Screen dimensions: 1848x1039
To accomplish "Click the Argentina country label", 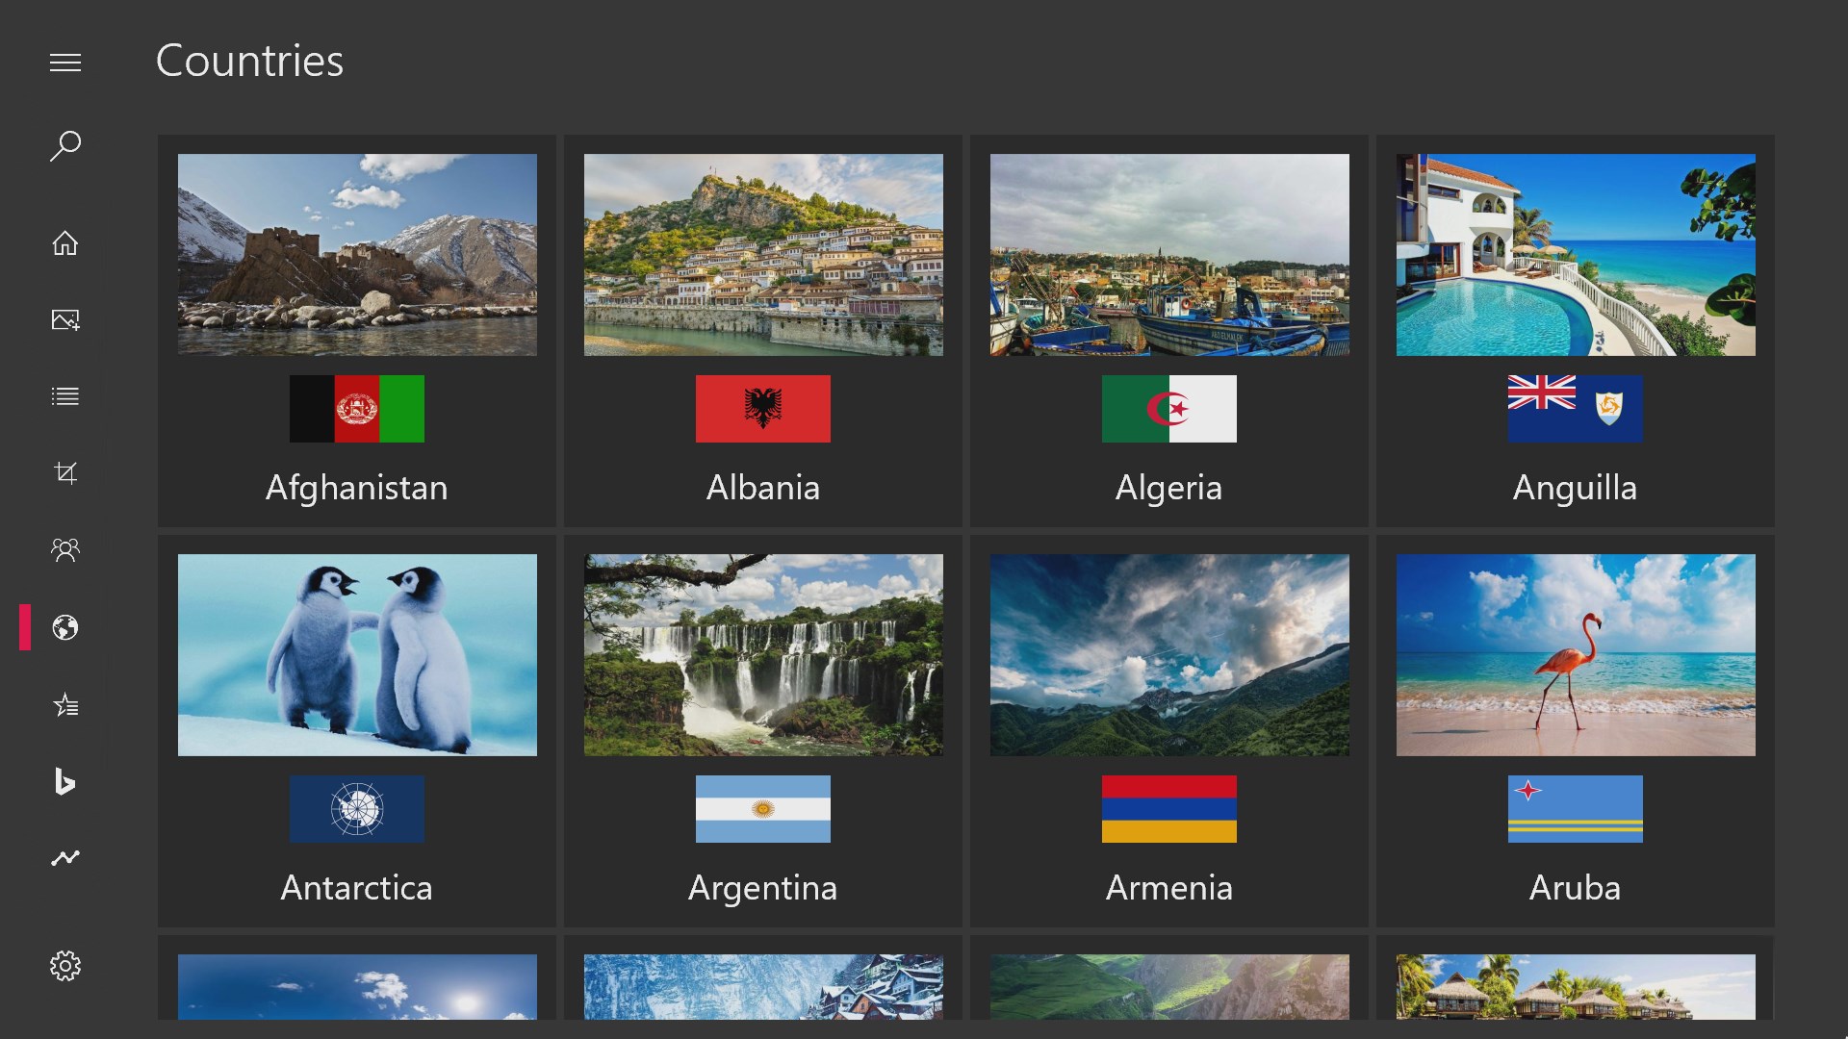I will pyautogui.click(x=762, y=887).
